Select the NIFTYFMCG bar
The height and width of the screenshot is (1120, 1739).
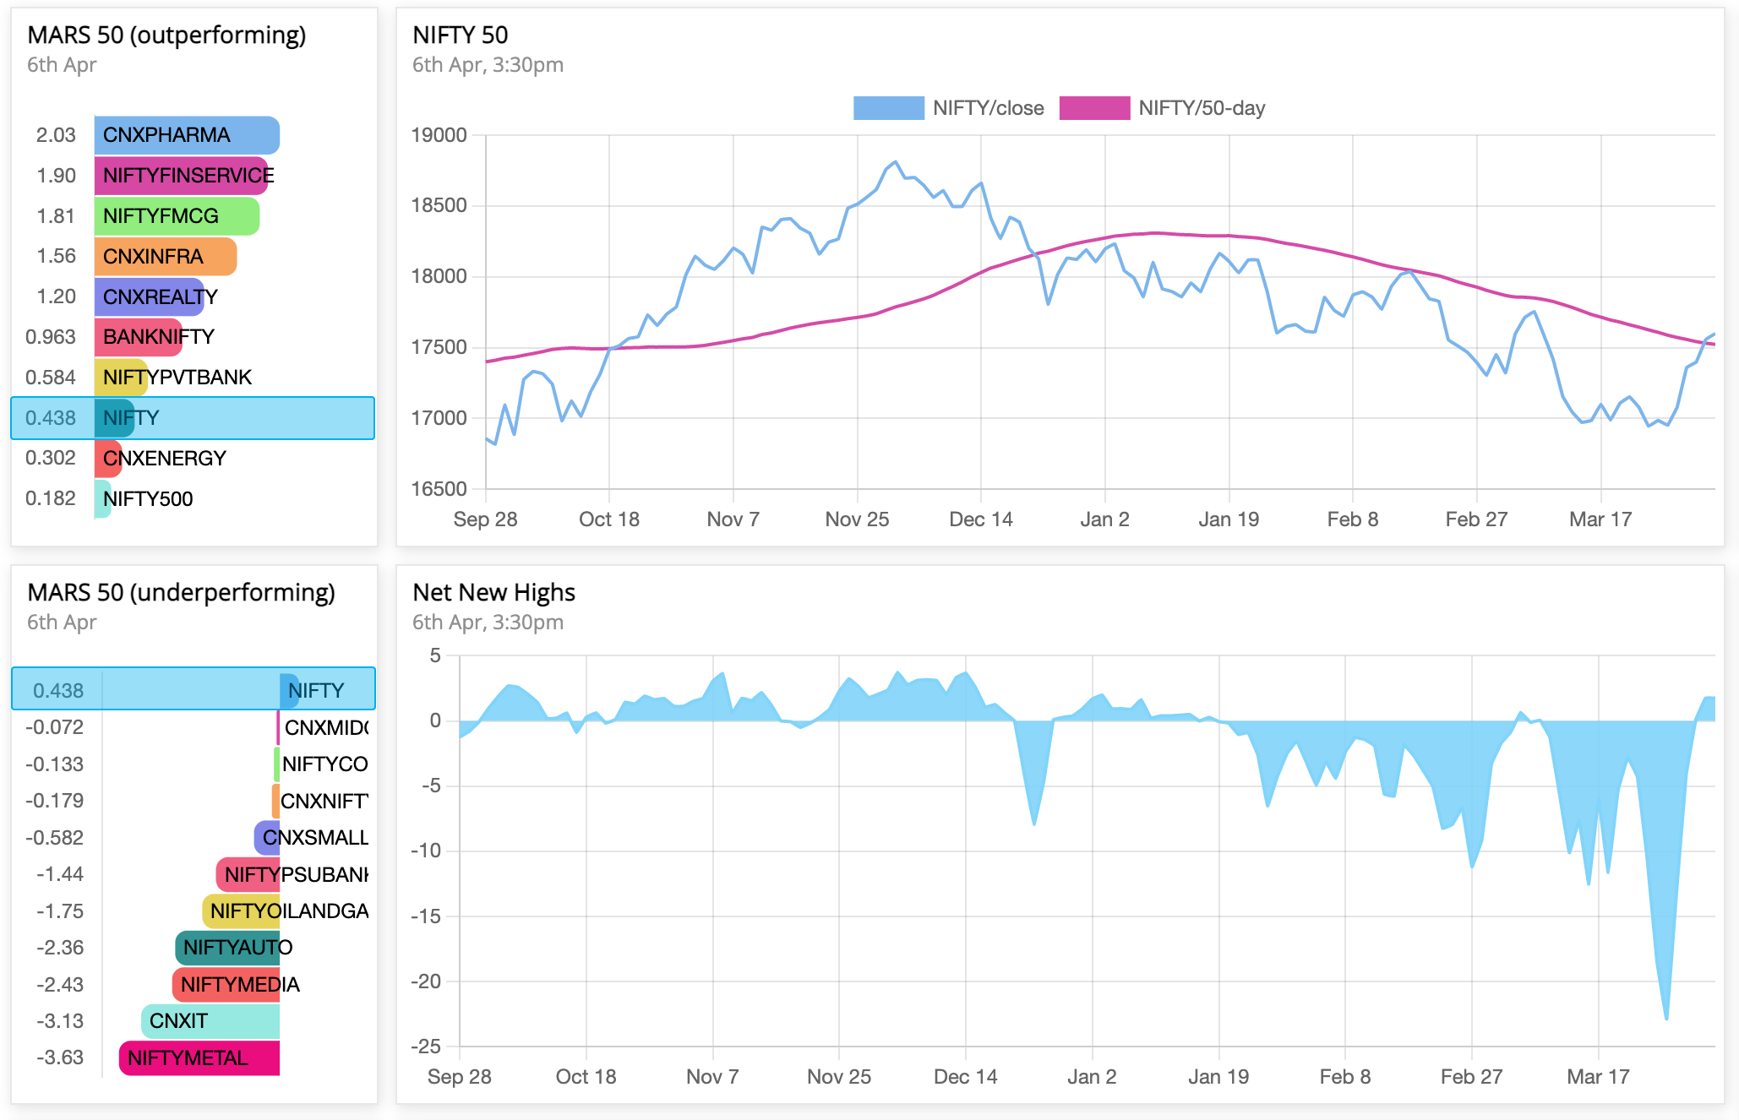(177, 216)
